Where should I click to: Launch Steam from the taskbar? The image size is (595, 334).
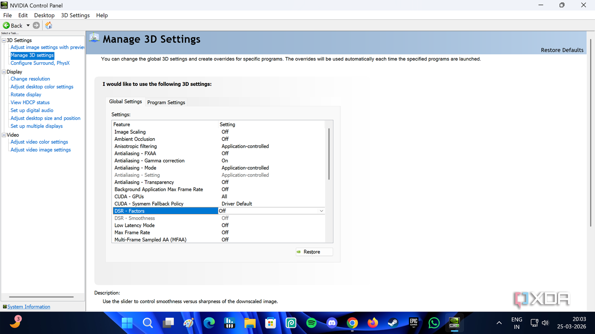393,323
